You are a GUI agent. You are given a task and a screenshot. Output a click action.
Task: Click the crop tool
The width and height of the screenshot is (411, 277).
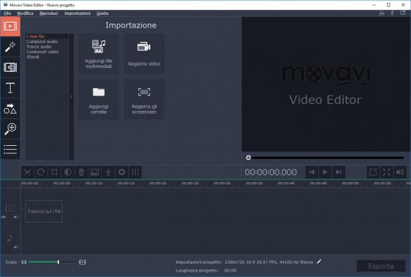click(x=54, y=172)
